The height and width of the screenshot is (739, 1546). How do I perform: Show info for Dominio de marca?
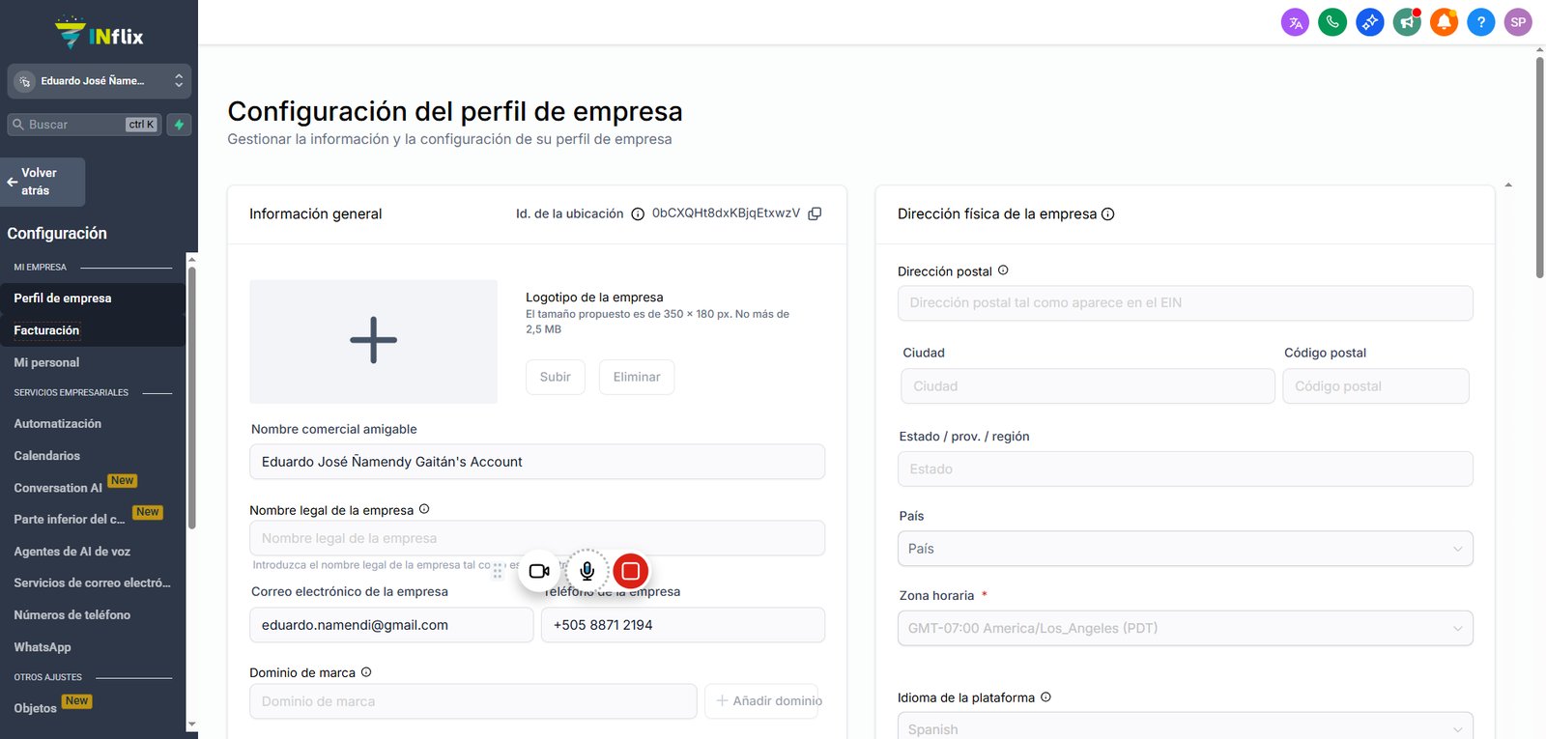(366, 672)
